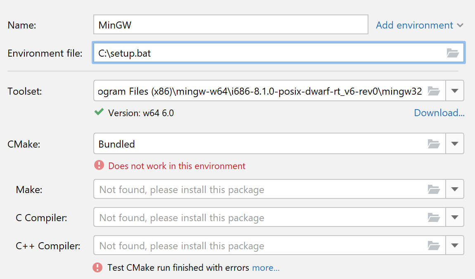This screenshot has height=279, width=475.
Task: Click the C++ Compiler browse folder icon
Action: [x=433, y=246]
